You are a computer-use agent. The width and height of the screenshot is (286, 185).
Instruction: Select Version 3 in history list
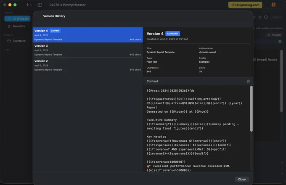[x=88, y=50]
